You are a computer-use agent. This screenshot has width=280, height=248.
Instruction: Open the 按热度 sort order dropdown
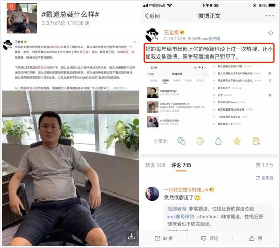pyautogui.click(x=264, y=178)
